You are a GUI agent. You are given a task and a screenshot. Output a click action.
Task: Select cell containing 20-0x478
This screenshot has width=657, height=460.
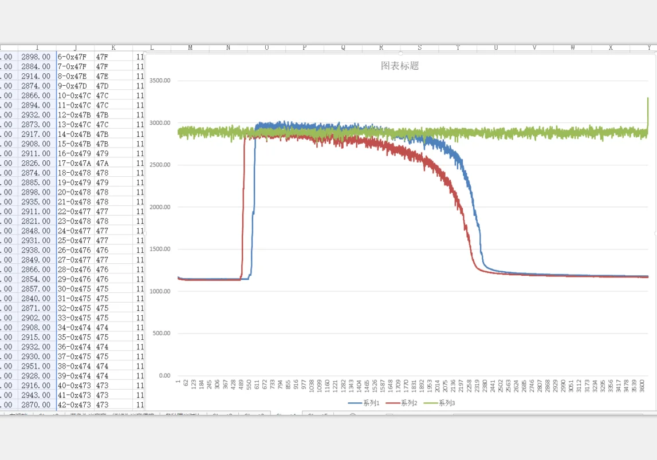76,192
